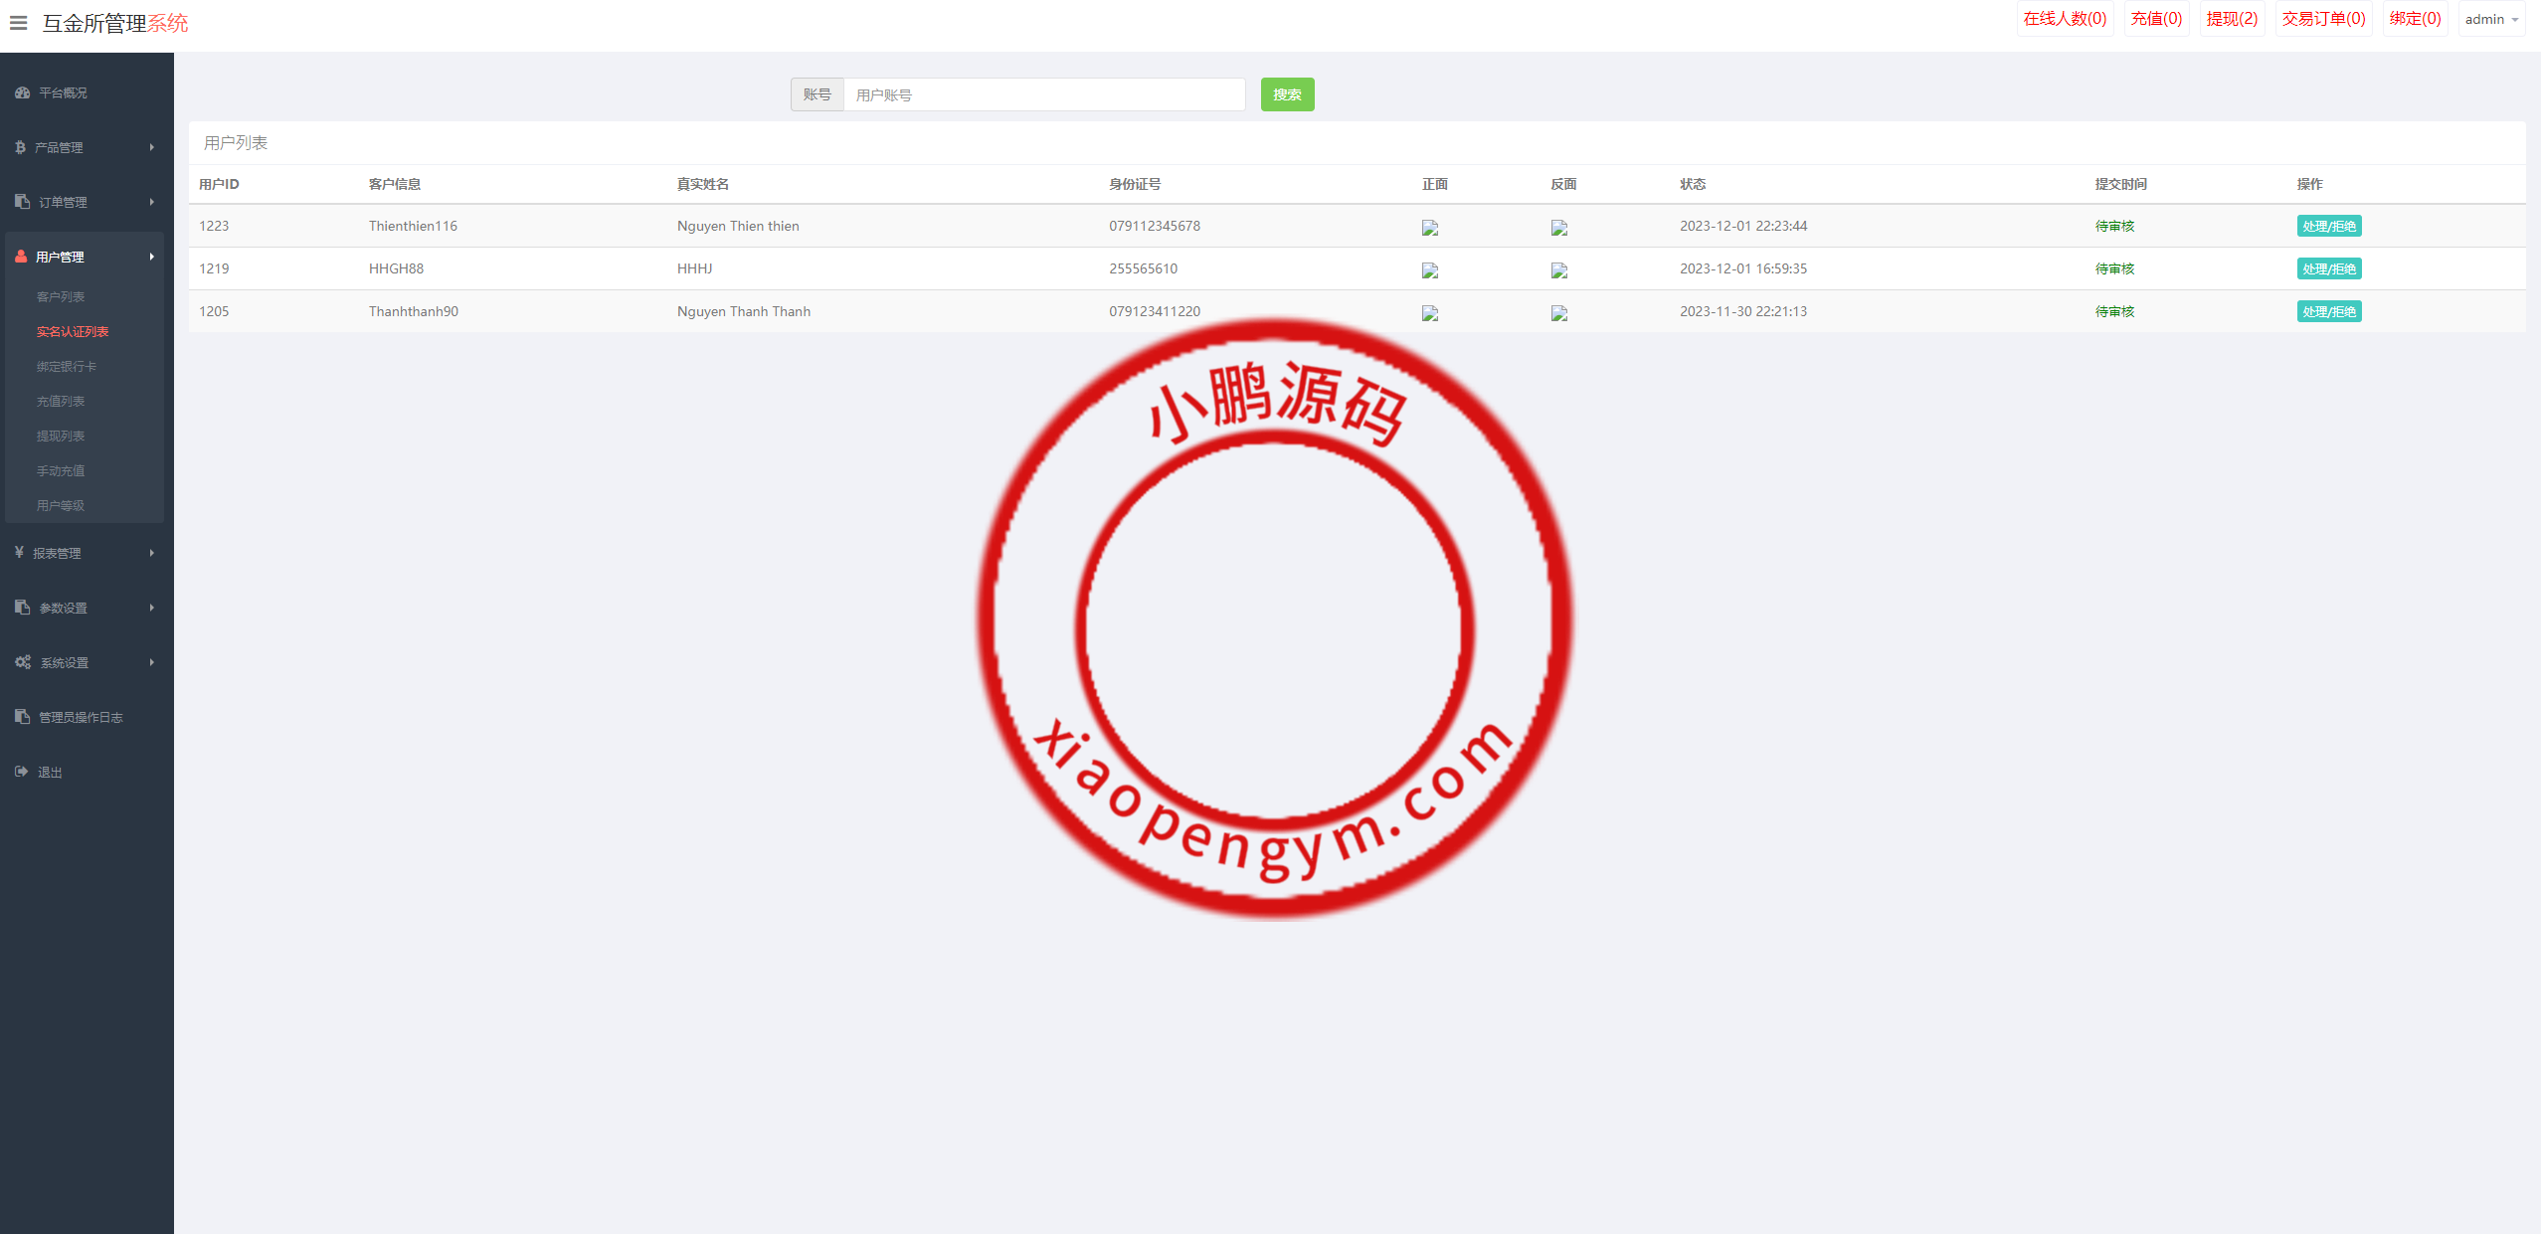Click the 平台概况 dashboard icon
The width and height of the screenshot is (2541, 1234).
click(x=22, y=92)
